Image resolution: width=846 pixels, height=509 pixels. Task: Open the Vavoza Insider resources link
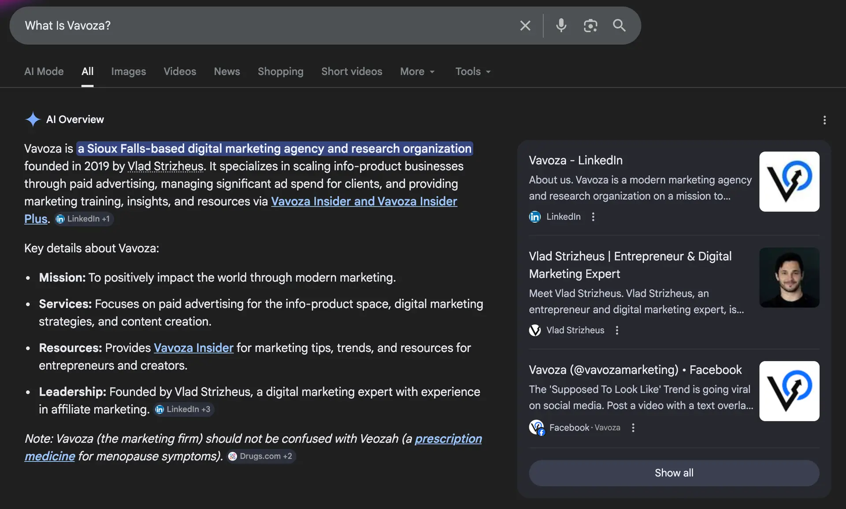(x=193, y=348)
